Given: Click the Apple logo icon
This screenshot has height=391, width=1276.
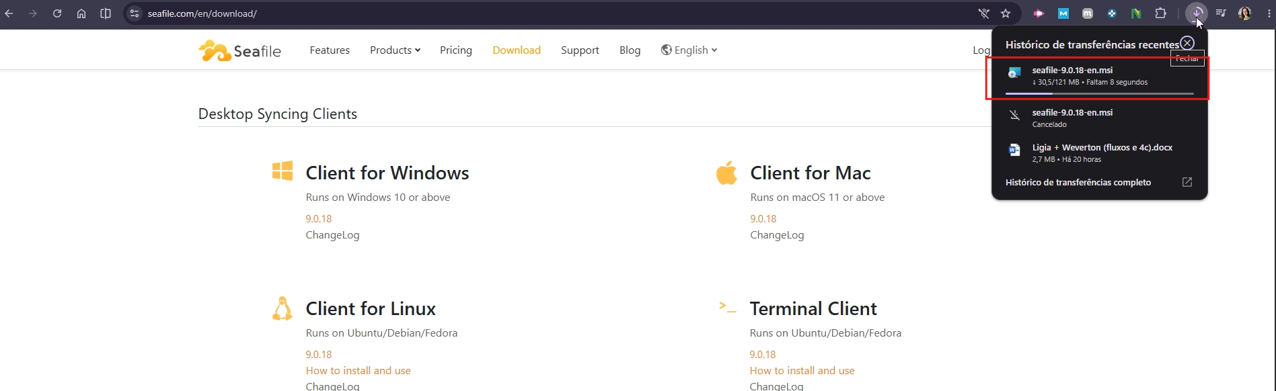Looking at the screenshot, I should pos(726,173).
